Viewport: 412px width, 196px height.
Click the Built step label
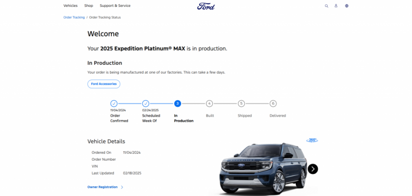210,116
